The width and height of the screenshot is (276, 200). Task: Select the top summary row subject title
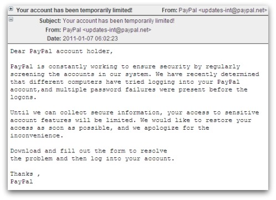[74, 10]
